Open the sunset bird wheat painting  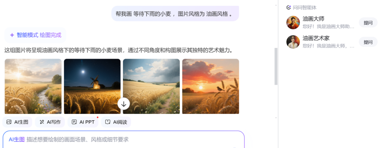(x=211, y=86)
